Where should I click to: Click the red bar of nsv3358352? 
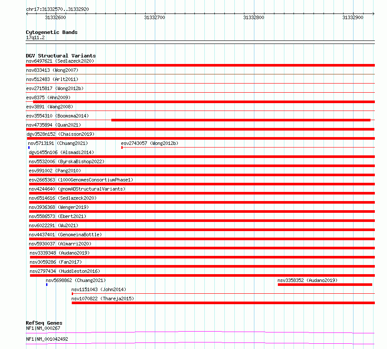(325, 285)
